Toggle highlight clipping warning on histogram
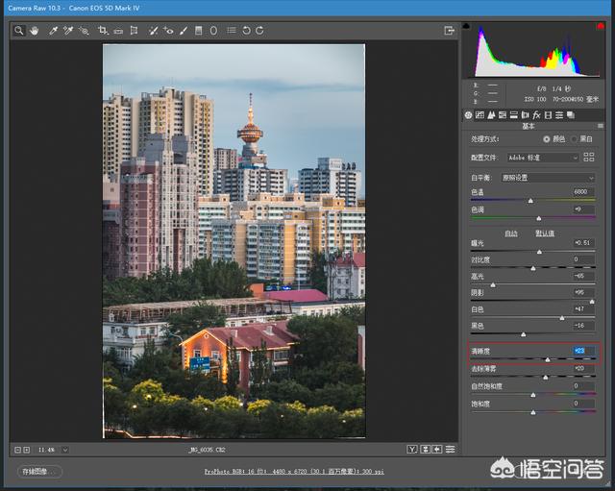The height and width of the screenshot is (491, 615). click(x=600, y=26)
